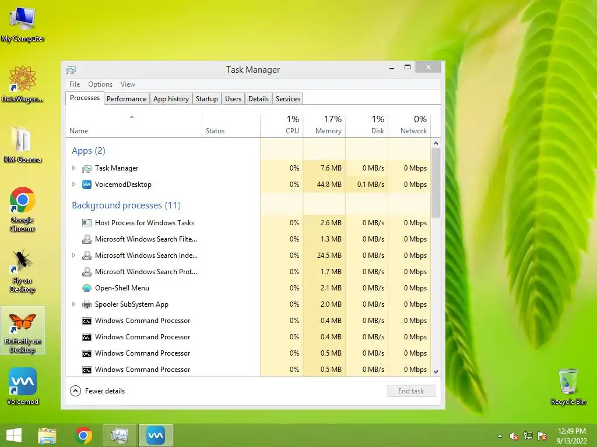Click the Microsoft Windows Search Filter Host icon
This screenshot has height=447, width=597.
[x=87, y=239]
